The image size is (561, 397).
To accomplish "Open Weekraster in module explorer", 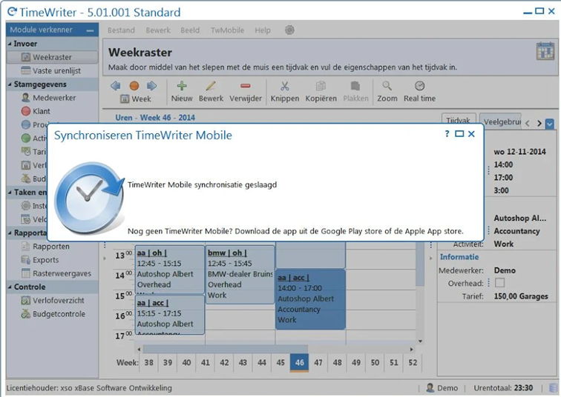I will (x=52, y=57).
